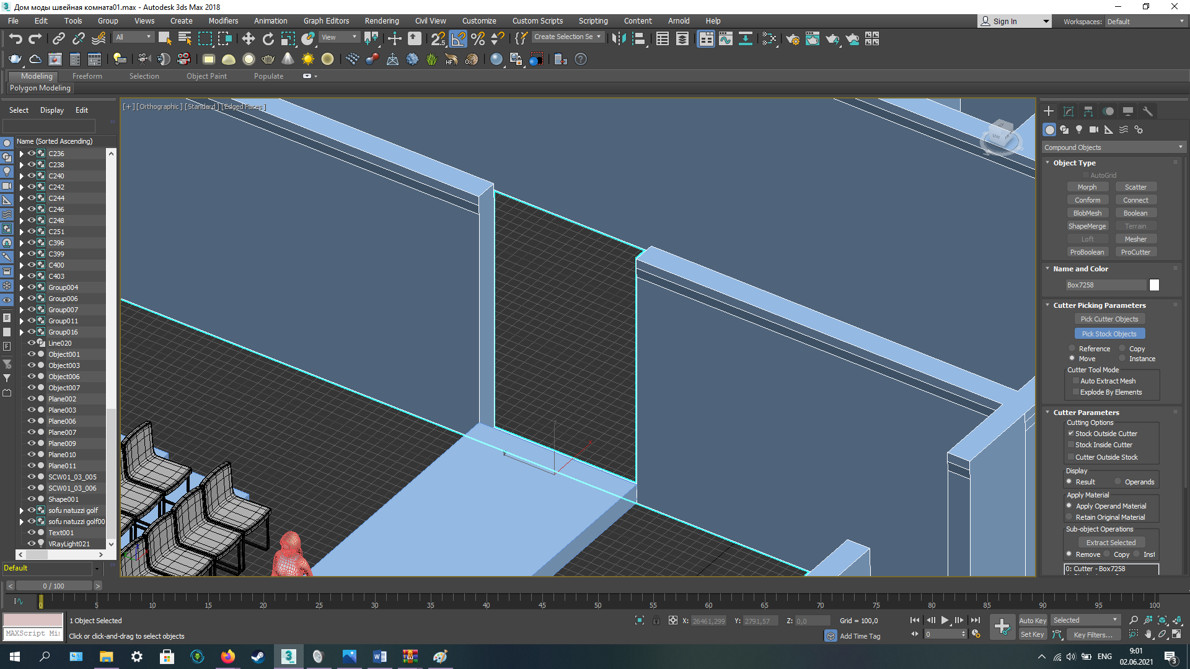Open the Scripting menu
The width and height of the screenshot is (1190, 669).
point(593,20)
